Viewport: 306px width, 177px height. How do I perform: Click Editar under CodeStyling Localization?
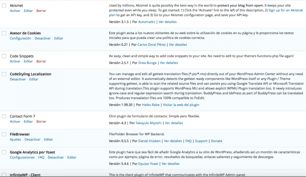click(x=34, y=79)
